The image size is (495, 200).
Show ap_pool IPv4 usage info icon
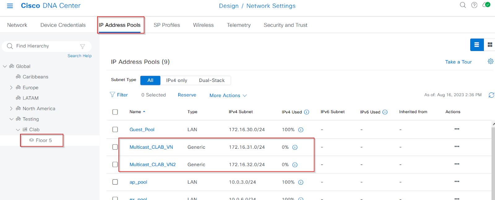301,182
